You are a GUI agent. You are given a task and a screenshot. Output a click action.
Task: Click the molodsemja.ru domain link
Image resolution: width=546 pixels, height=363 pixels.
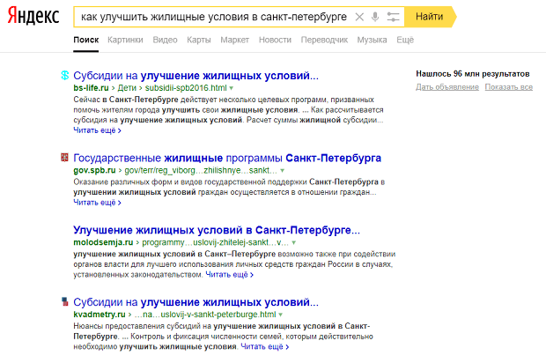click(x=103, y=242)
